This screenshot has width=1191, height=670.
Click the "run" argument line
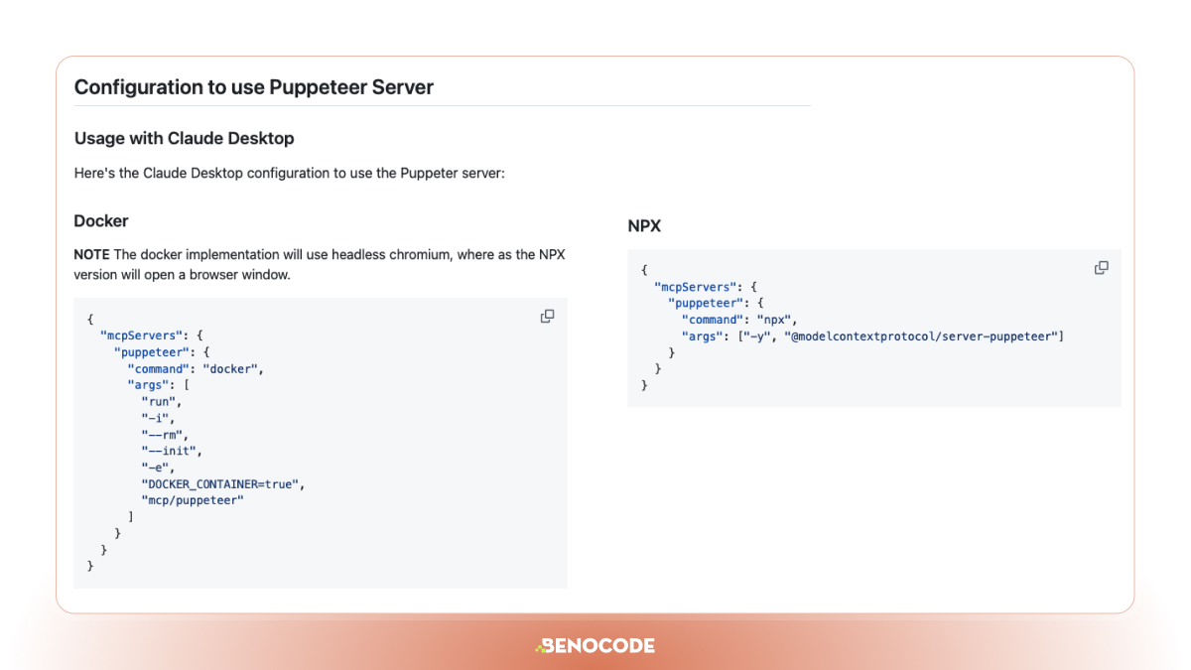tap(162, 402)
